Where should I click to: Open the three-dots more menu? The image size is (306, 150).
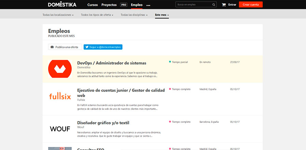[148, 5]
